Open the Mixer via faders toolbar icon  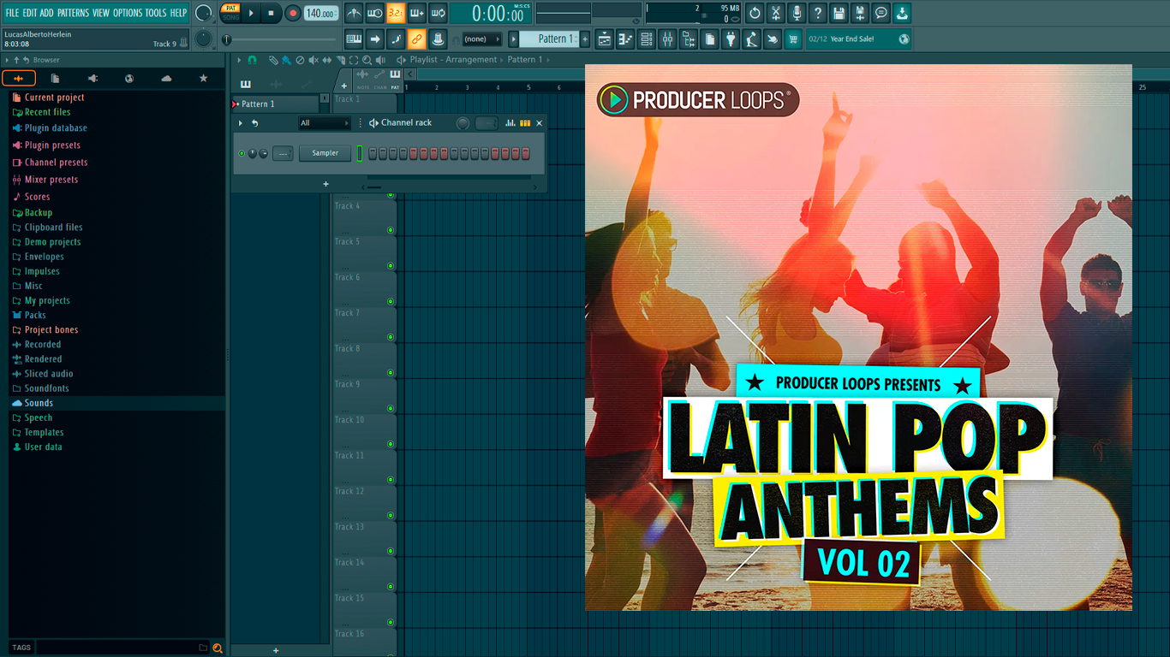667,38
